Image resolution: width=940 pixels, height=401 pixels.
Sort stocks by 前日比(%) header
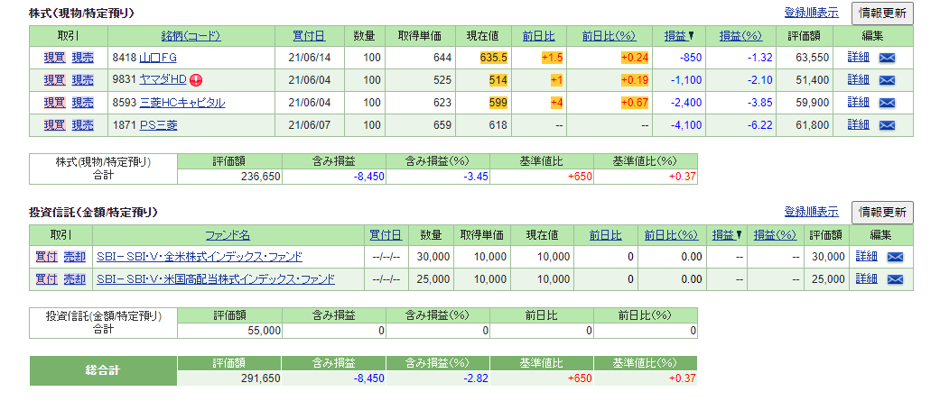[x=610, y=36]
